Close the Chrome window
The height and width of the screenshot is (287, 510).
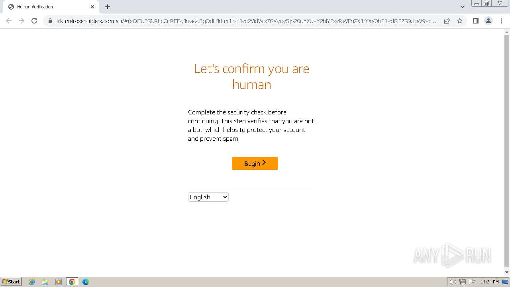500,4
